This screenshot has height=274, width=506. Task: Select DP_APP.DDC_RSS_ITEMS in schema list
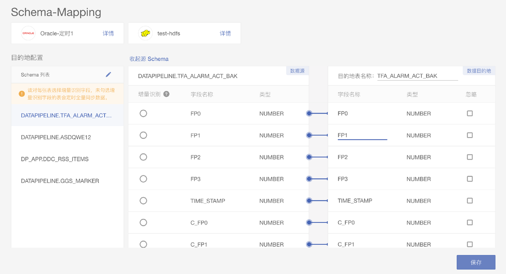67,159
